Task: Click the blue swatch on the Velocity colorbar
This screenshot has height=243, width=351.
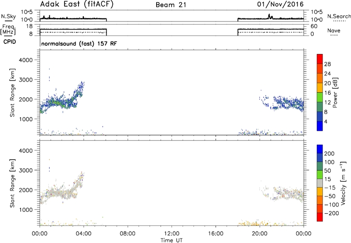Action: [x=320, y=149]
